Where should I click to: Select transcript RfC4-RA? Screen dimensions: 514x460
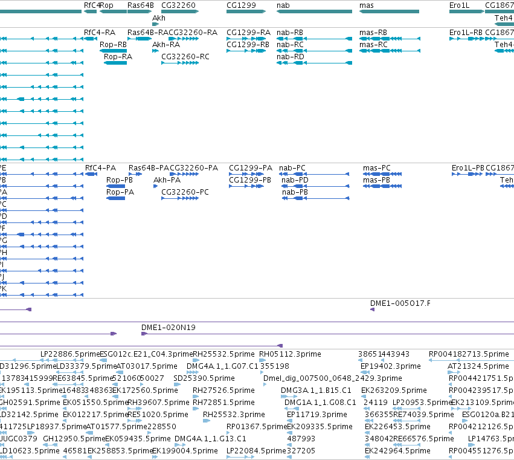100,33
